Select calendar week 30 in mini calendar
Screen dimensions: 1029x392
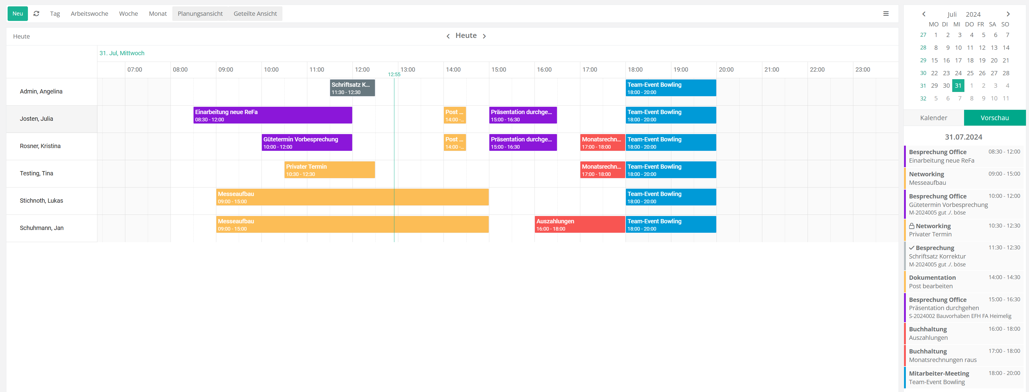point(923,73)
